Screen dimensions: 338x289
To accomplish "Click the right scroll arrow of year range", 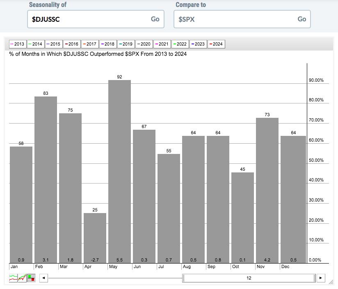I will 321,278.
